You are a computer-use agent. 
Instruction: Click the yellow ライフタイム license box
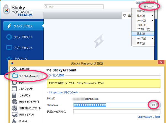(103, 83)
